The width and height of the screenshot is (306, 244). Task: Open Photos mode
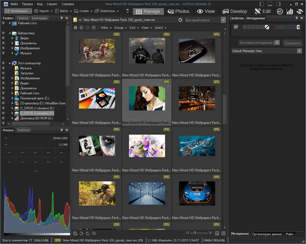point(177,11)
